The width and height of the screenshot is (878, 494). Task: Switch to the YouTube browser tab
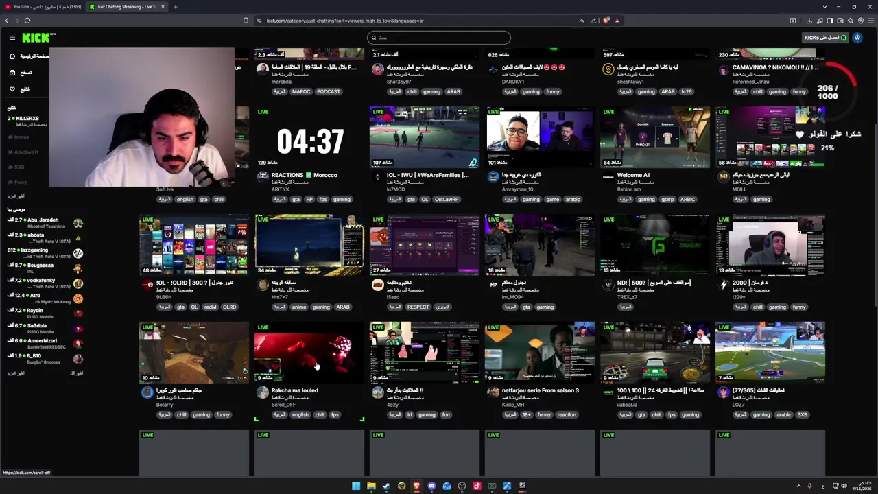point(43,7)
